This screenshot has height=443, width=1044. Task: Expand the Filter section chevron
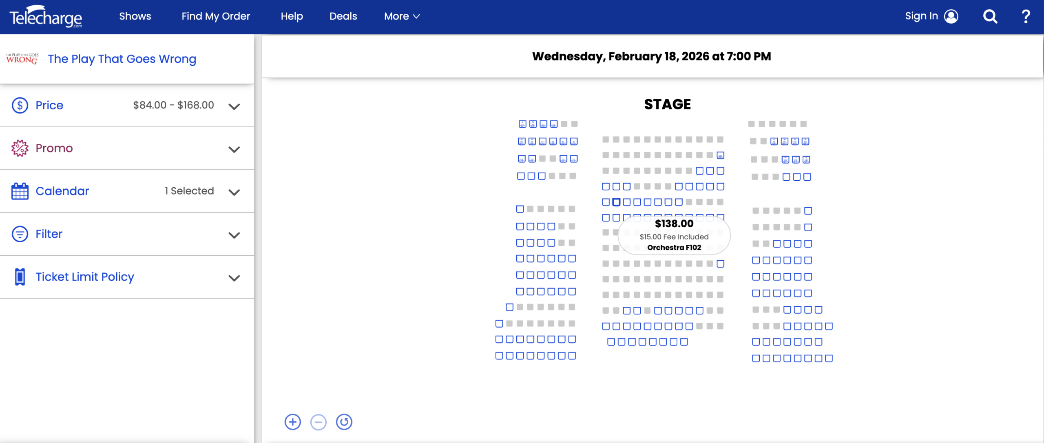[x=234, y=235]
